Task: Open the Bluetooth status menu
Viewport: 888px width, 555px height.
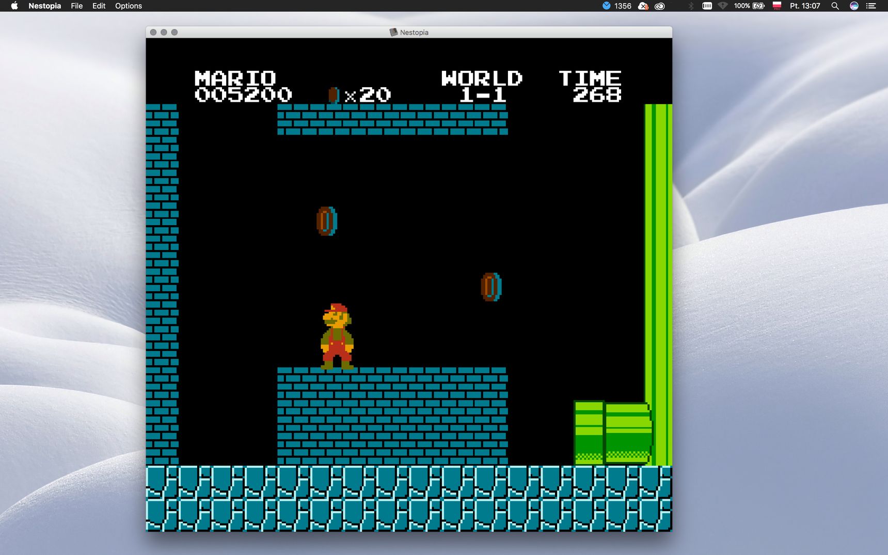Action: tap(691, 6)
